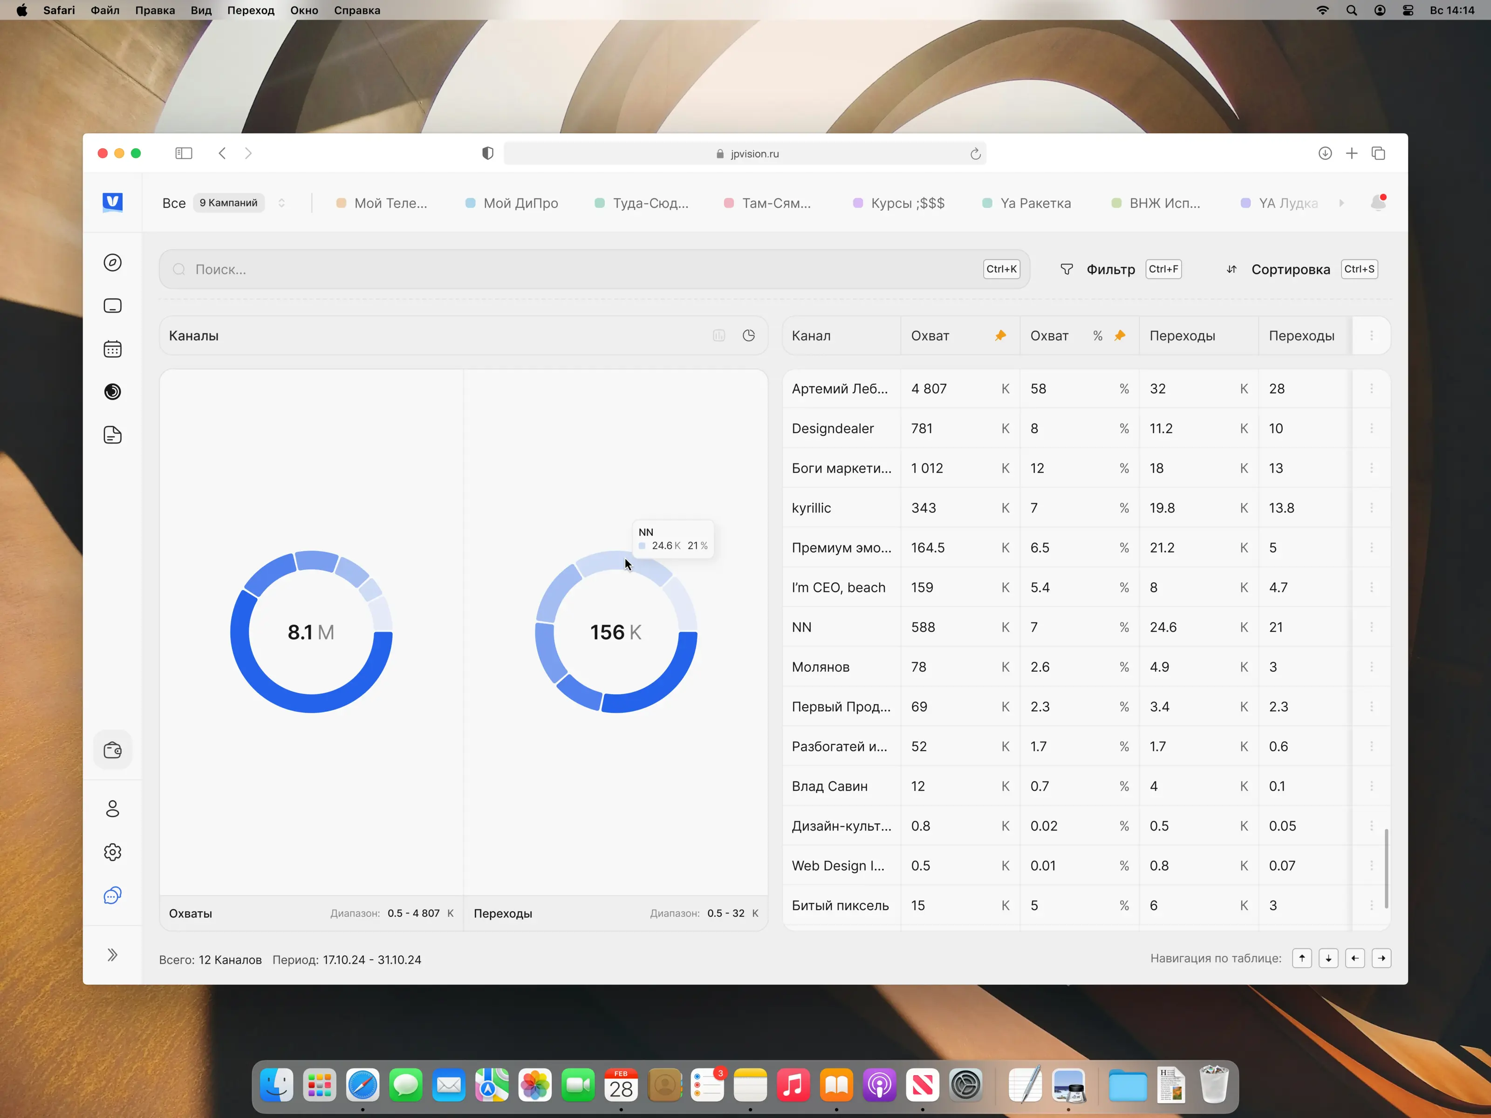Open the compass explore icon in sidebar

(x=113, y=263)
